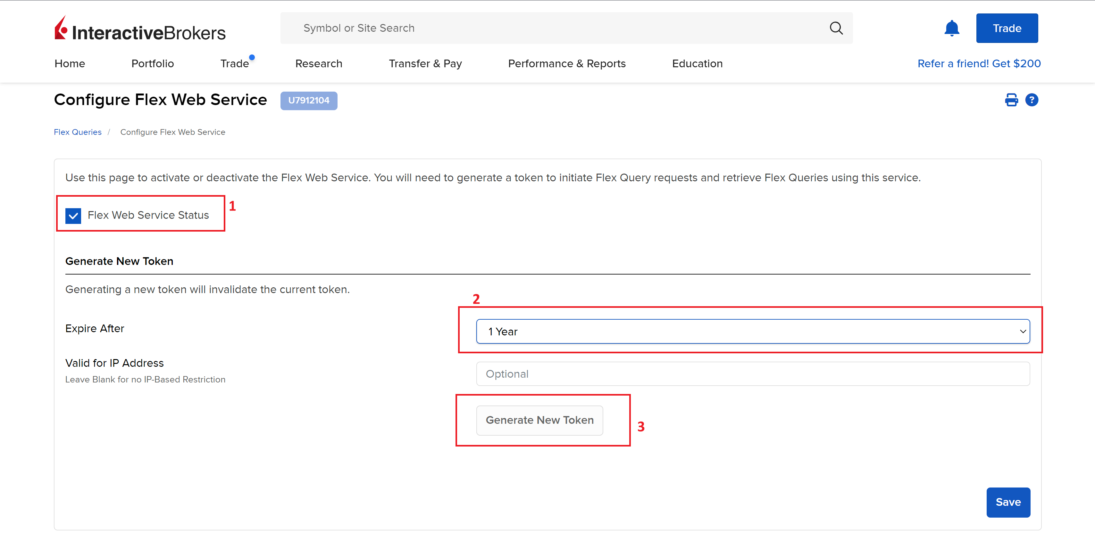Toggle Flex Web Service Status checkbox
1095x541 pixels.
point(73,216)
